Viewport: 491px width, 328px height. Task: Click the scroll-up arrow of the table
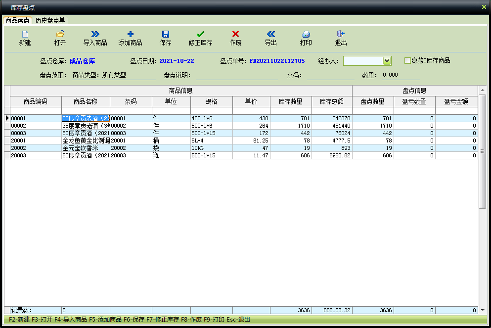482,91
